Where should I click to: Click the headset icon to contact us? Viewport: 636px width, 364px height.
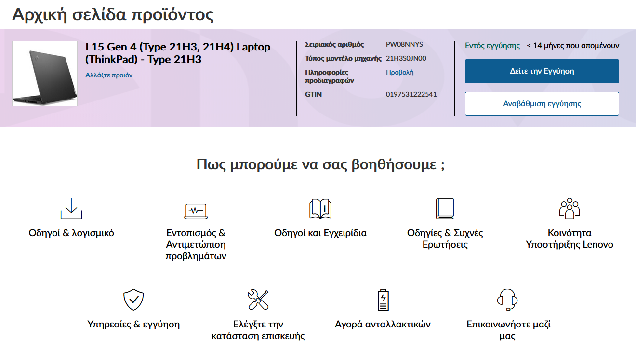507,299
